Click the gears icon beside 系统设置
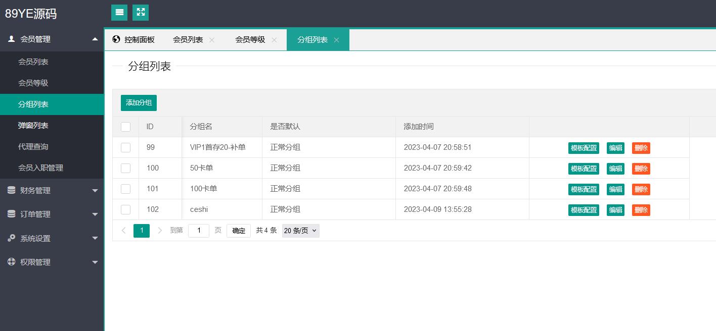The image size is (716, 331). [11, 238]
